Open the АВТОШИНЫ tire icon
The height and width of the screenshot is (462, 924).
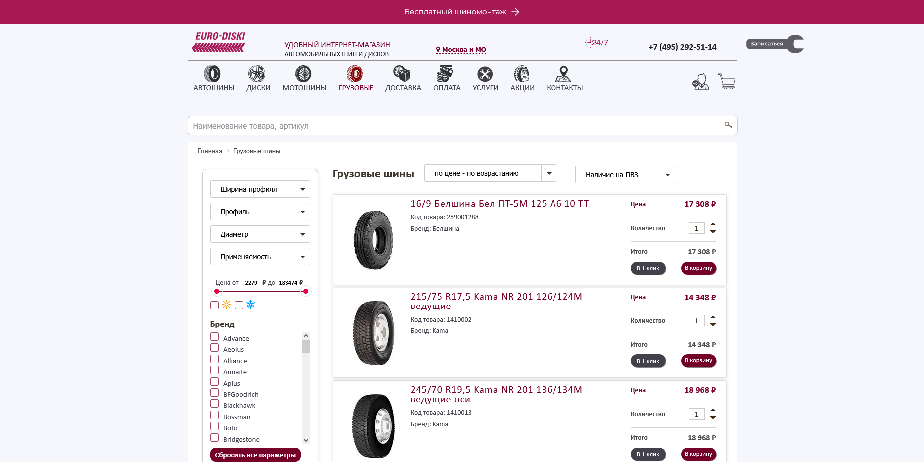click(212, 74)
